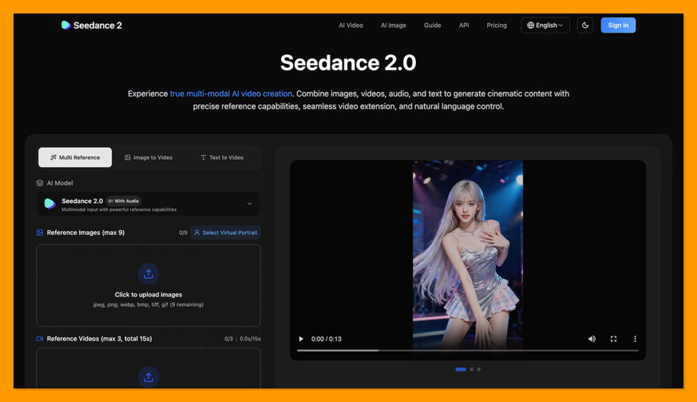697x402 pixels.
Task: Open the API page
Action: [464, 25]
